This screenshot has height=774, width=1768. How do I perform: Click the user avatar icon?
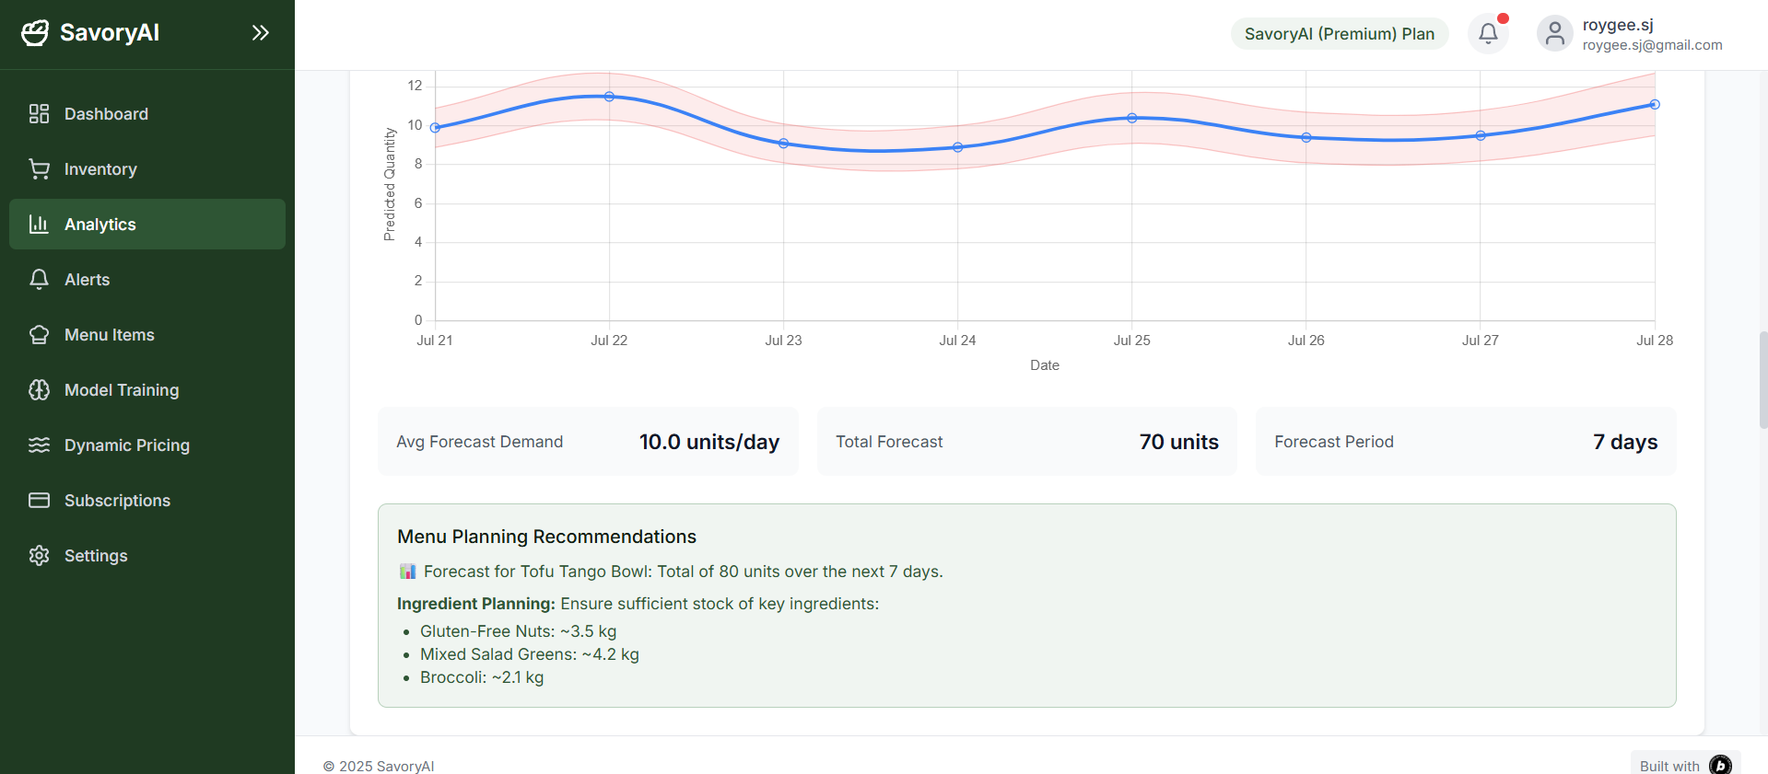(1555, 34)
